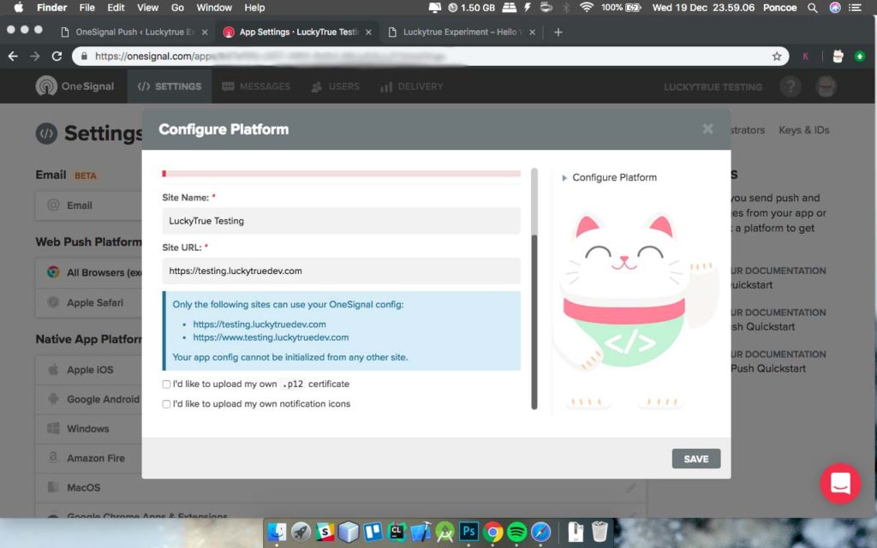Close the App Settings browser tab
Image resolution: width=877 pixels, height=548 pixels.
coord(368,32)
